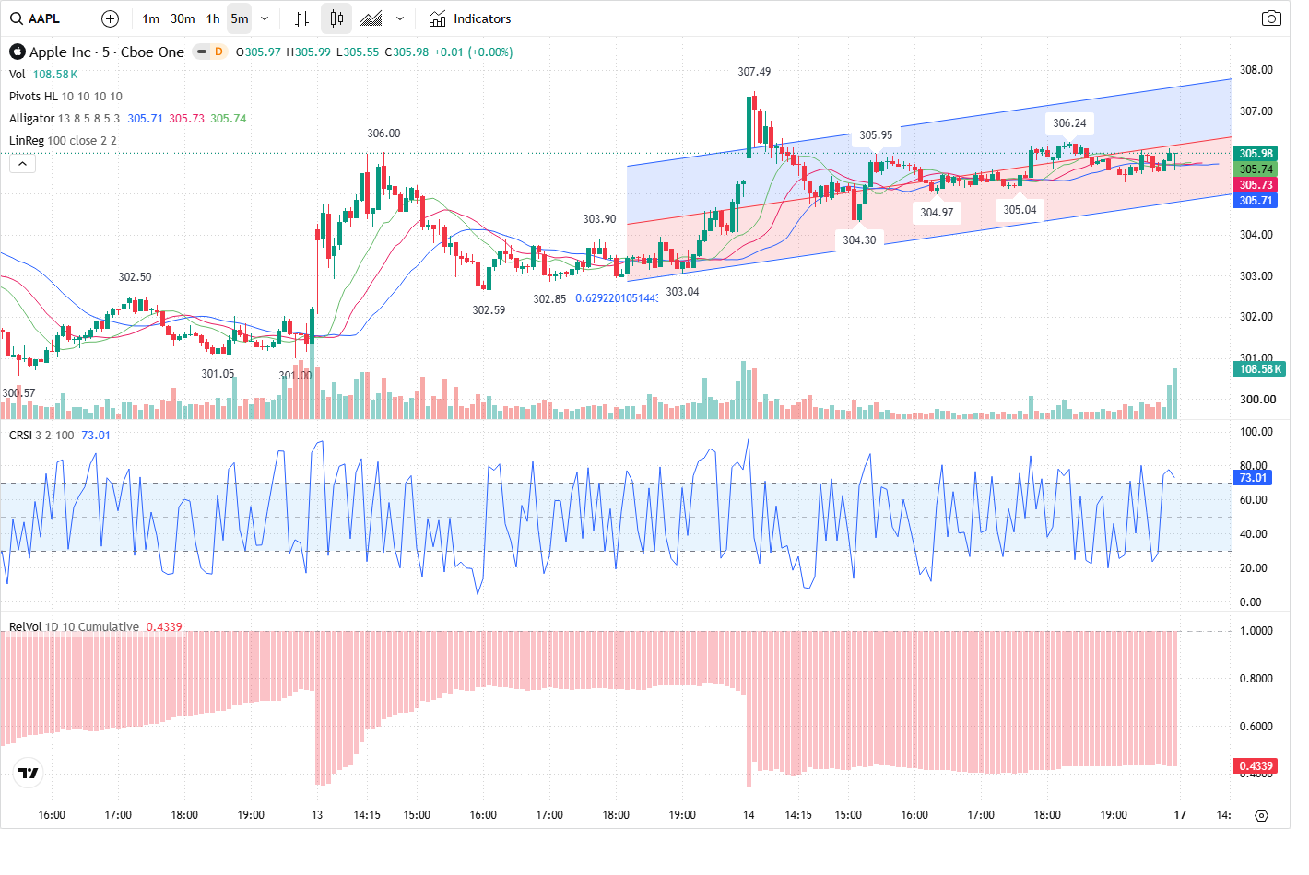Select the 1h timeframe

(x=213, y=18)
